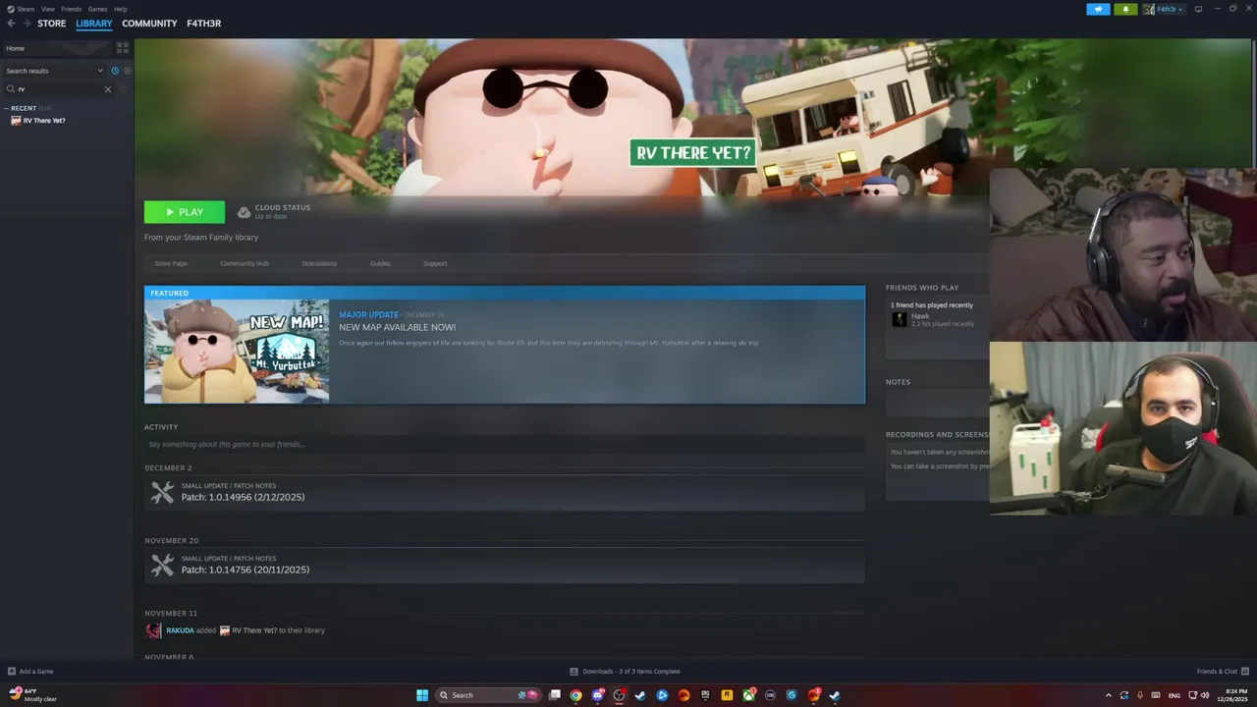Open the Community Hub link
This screenshot has width=1257, height=707.
pyautogui.click(x=245, y=263)
